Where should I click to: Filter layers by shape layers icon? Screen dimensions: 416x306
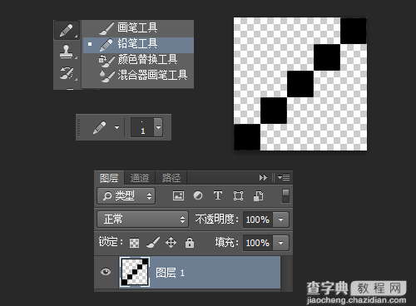point(238,196)
